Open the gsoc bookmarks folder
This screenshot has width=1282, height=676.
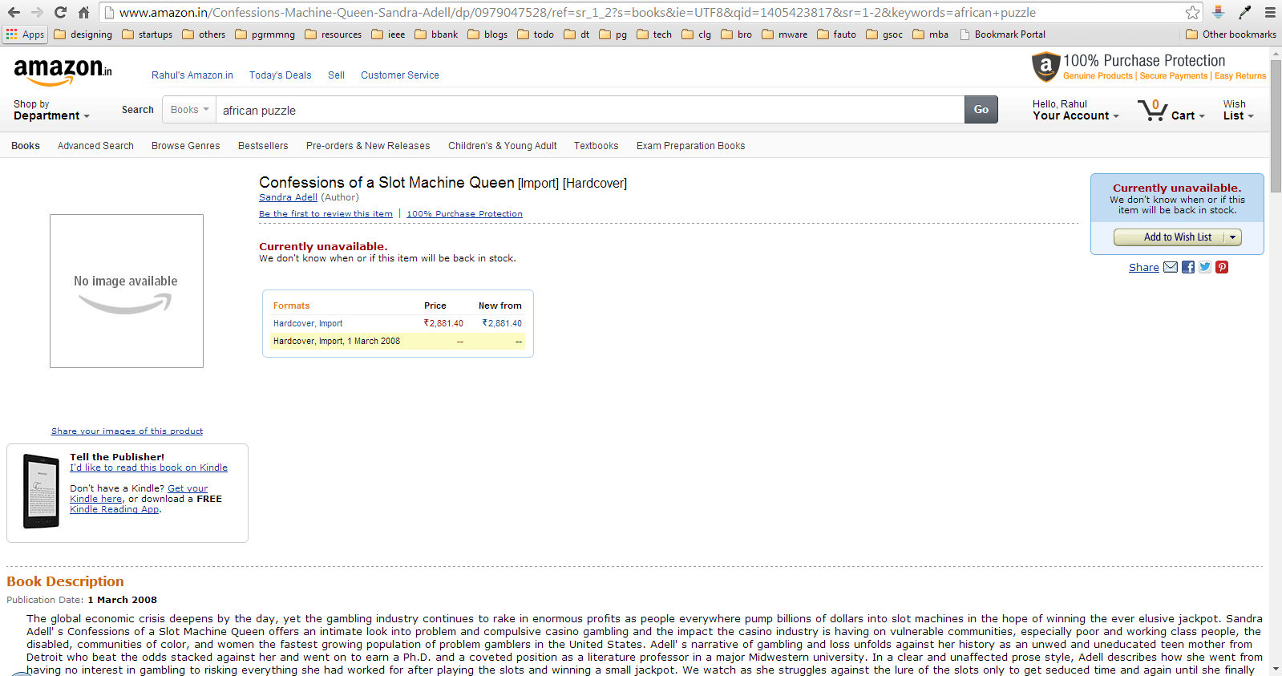click(884, 34)
